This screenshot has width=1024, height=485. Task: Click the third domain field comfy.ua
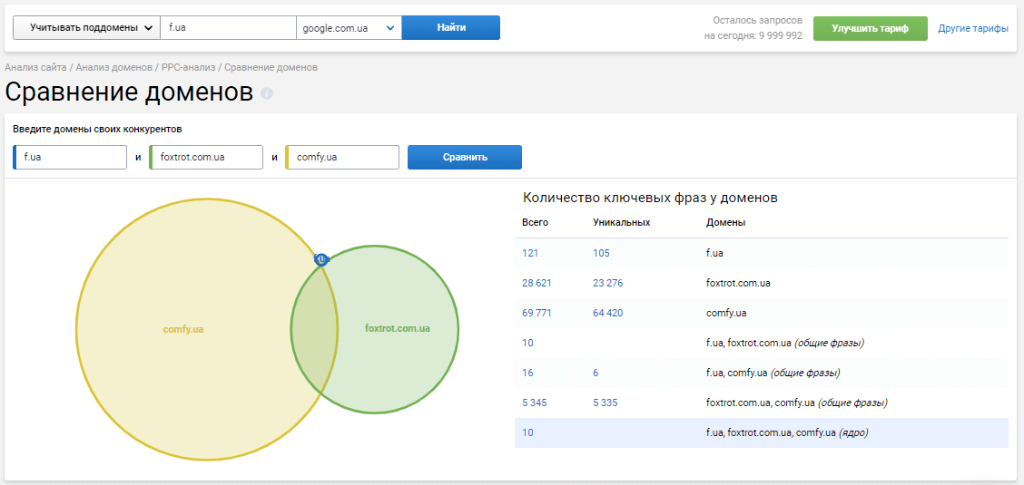pos(342,157)
